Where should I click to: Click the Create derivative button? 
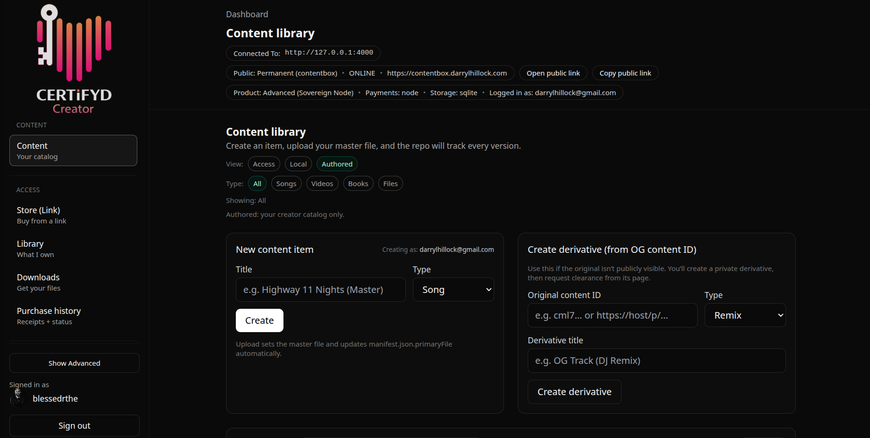pyautogui.click(x=574, y=392)
